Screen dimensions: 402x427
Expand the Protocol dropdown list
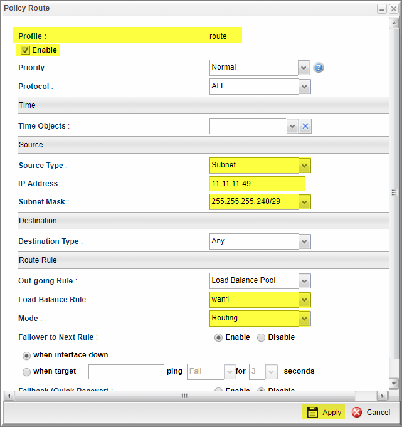[304, 87]
